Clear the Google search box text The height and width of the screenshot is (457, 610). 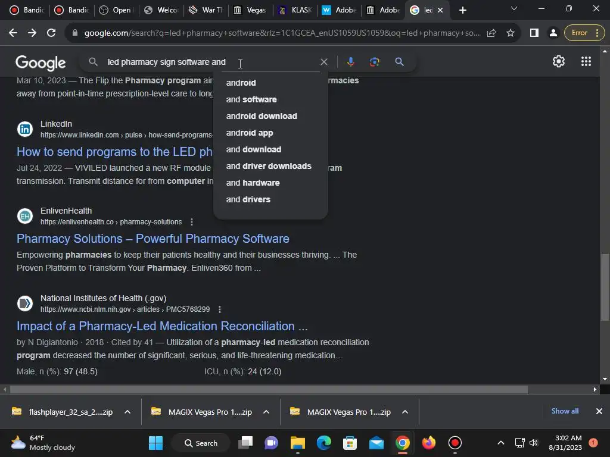(x=323, y=62)
